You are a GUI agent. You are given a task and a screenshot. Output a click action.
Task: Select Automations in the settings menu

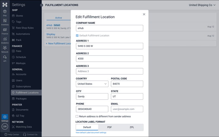tap(23, 34)
